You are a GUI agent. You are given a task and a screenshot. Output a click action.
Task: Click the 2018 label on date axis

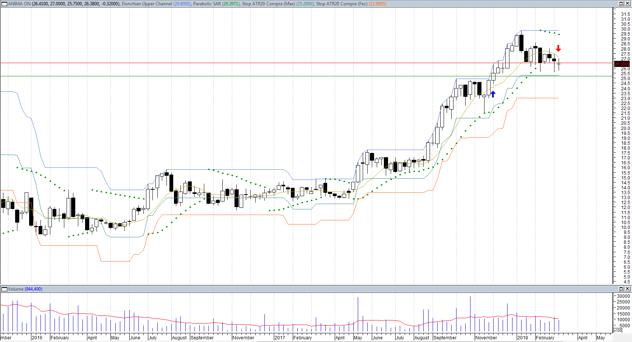[x=523, y=338]
